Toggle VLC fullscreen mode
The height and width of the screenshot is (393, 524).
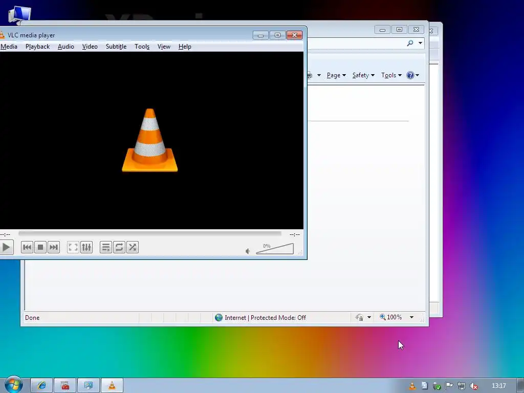click(x=73, y=247)
